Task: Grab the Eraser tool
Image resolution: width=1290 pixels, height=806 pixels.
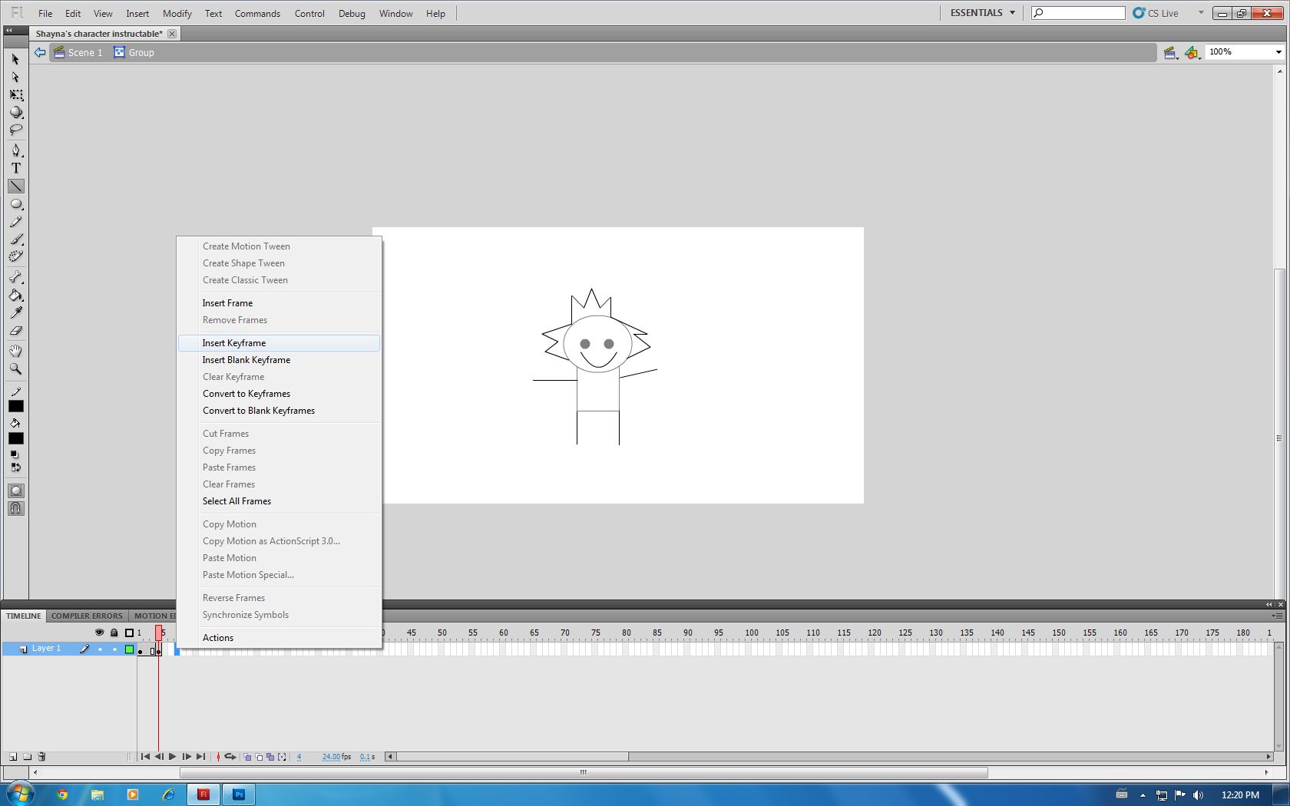Action: pos(15,332)
